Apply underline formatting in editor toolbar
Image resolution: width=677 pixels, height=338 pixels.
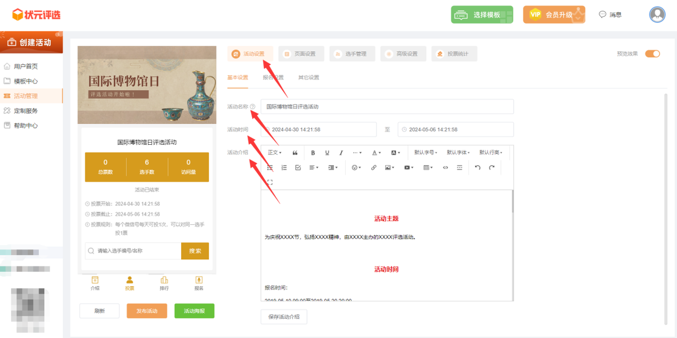click(x=327, y=153)
